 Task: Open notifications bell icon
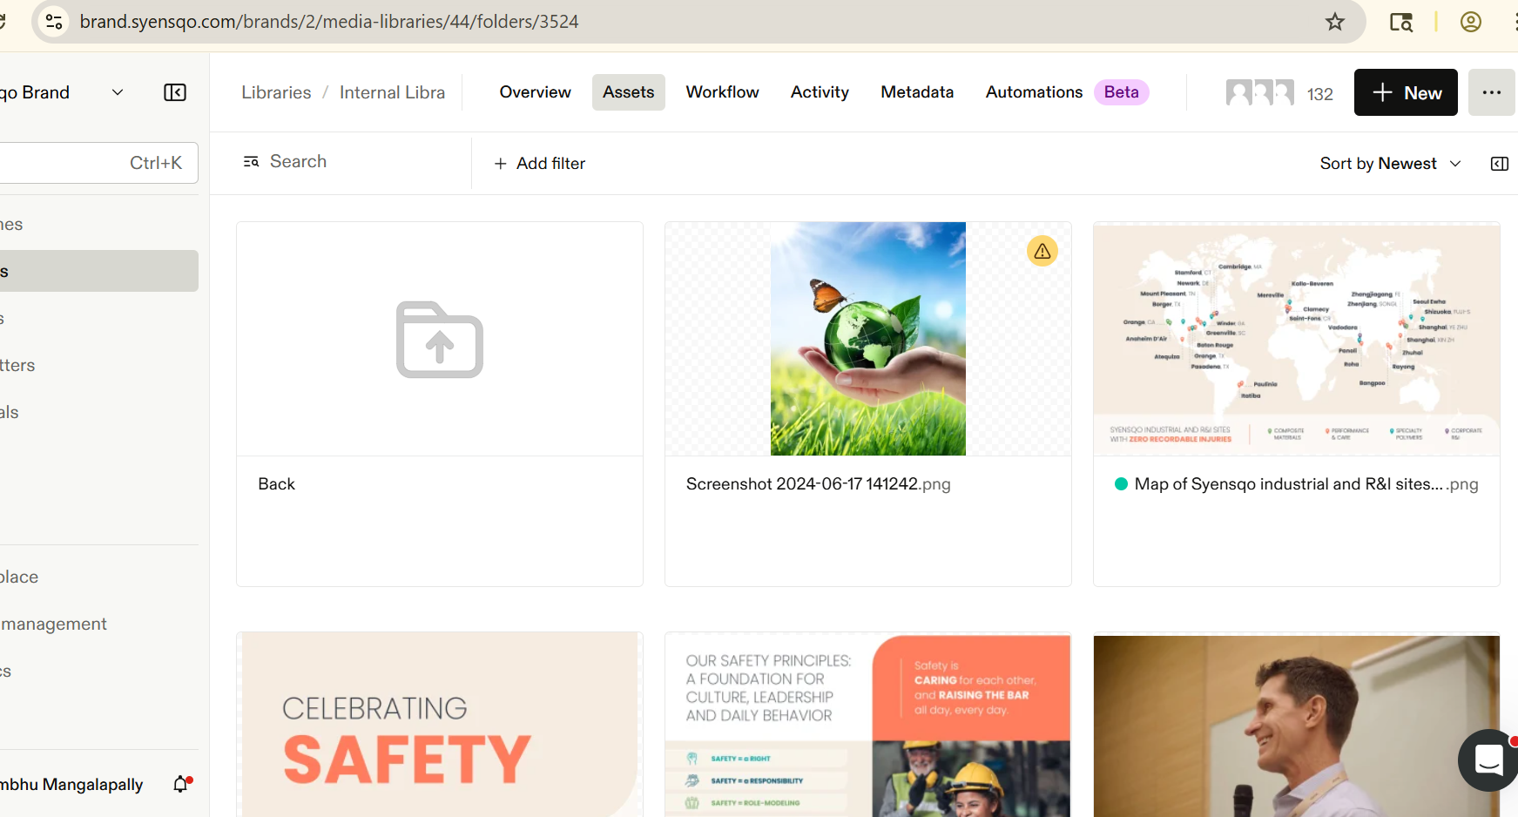181,784
